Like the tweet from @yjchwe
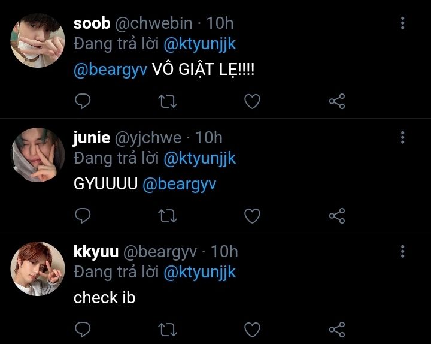Viewport: 431px width, 344px height. coord(253,216)
